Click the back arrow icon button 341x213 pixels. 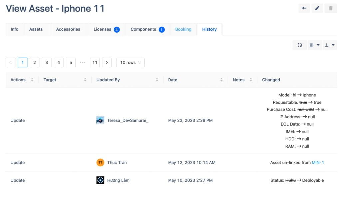pos(304,8)
